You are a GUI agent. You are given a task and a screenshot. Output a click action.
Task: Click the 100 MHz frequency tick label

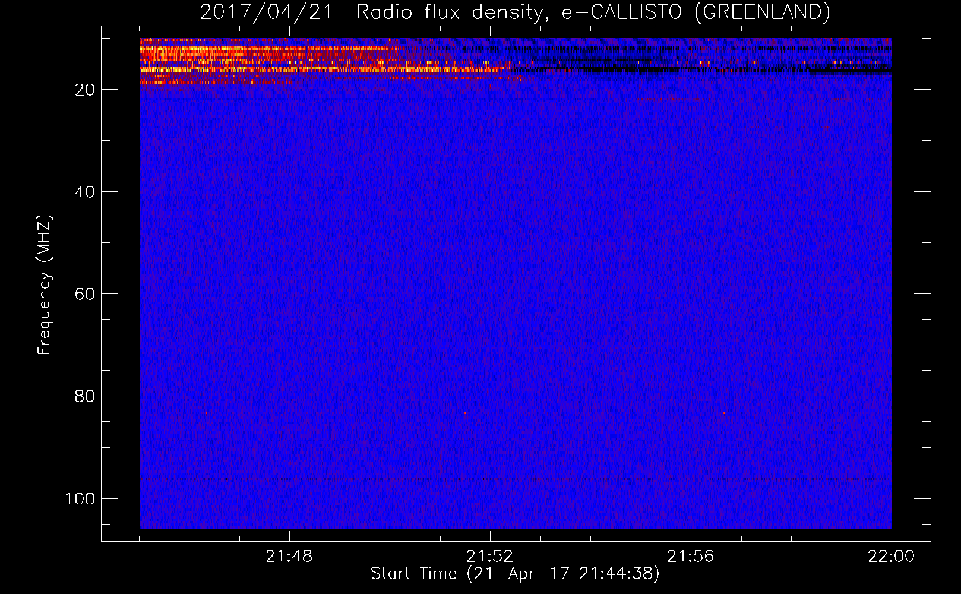(x=80, y=498)
